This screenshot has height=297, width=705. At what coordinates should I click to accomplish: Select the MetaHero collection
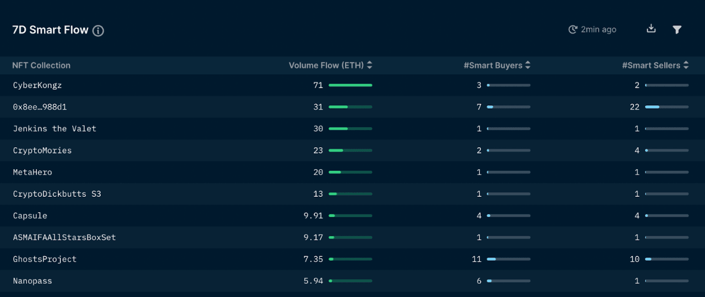coord(33,172)
